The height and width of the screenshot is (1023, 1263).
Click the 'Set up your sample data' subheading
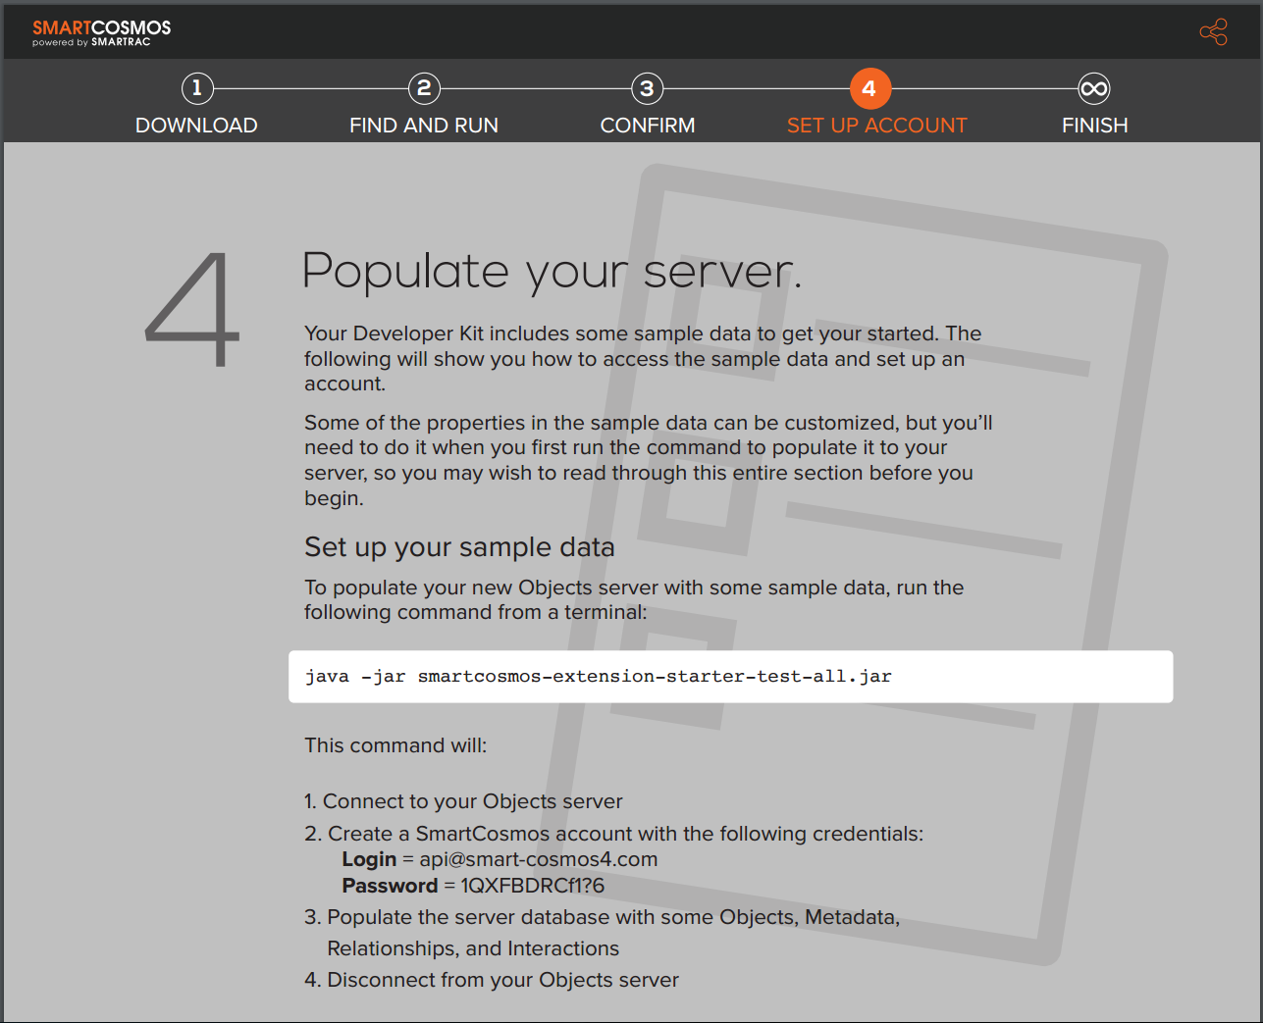point(459,547)
